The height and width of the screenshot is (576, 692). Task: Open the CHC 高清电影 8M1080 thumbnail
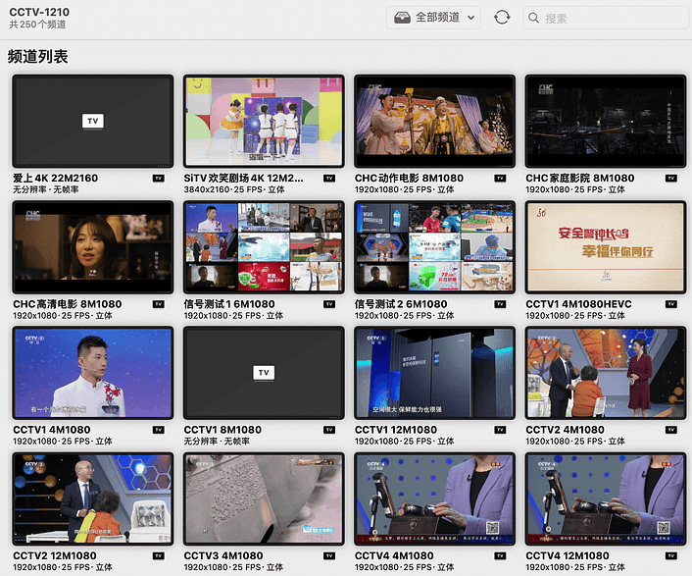(x=93, y=247)
